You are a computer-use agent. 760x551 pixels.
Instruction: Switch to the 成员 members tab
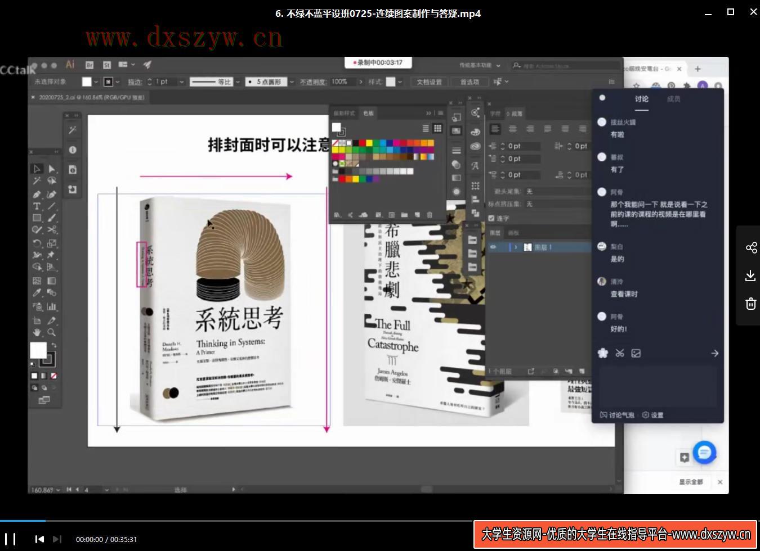pyautogui.click(x=673, y=98)
